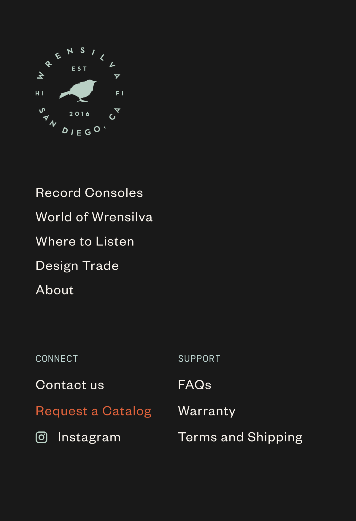Click the Instagram camera icon
356x521 pixels.
[42, 437]
